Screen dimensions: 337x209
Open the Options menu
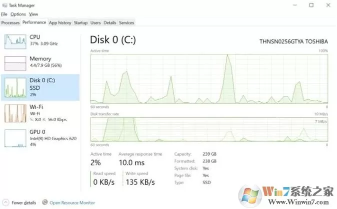(x=18, y=14)
